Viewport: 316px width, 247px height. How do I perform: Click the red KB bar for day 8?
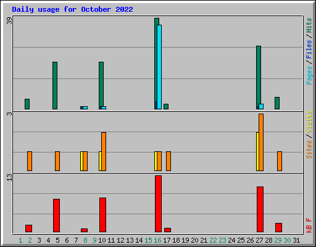click(x=84, y=230)
